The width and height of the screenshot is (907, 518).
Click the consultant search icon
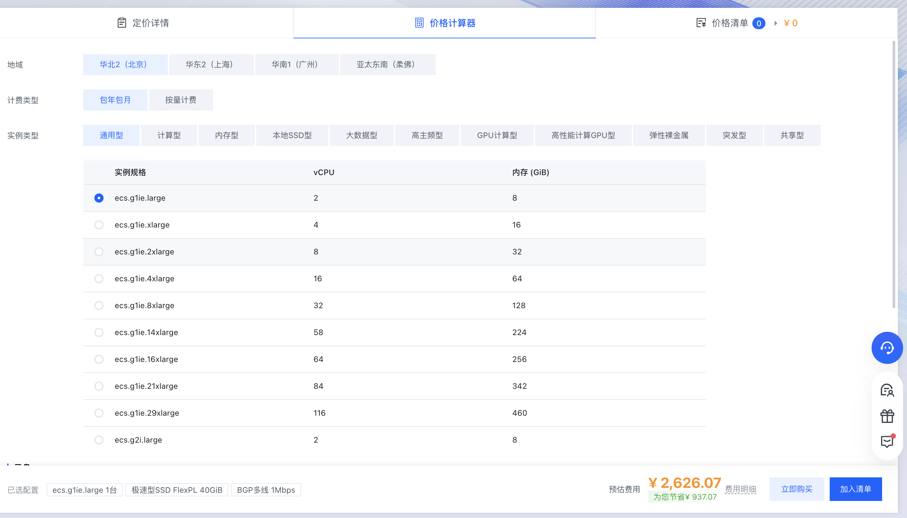887,390
